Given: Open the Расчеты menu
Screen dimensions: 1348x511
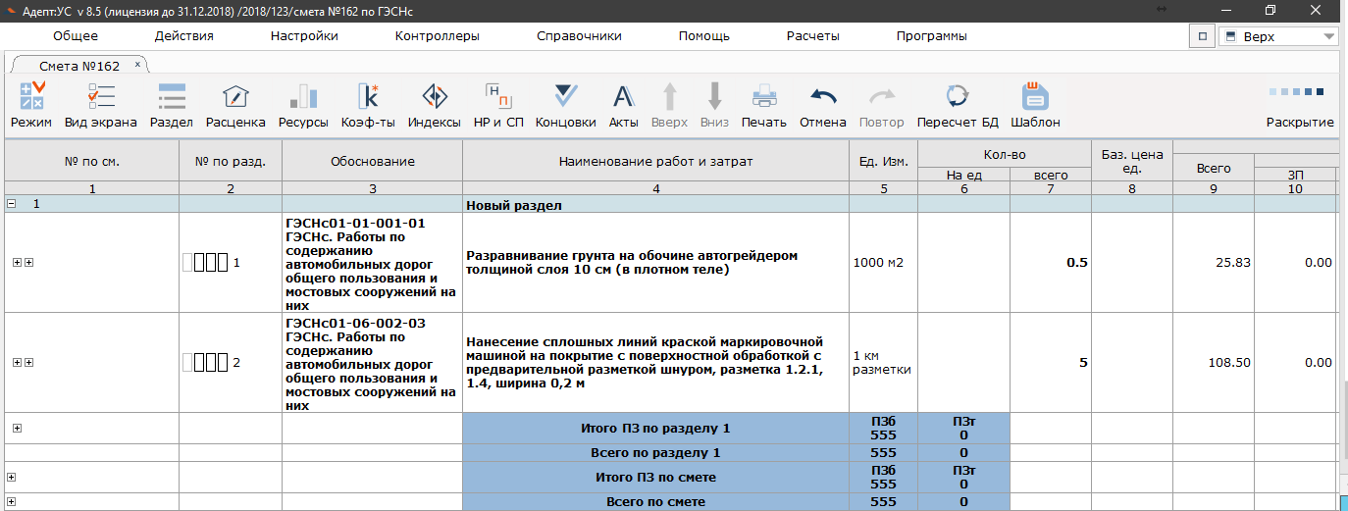Looking at the screenshot, I should 813,36.
